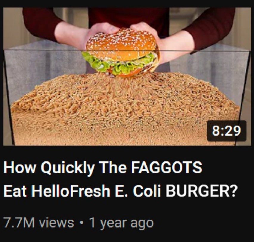Click the 7.7M views text
This screenshot has width=254, height=242.
coord(38,223)
